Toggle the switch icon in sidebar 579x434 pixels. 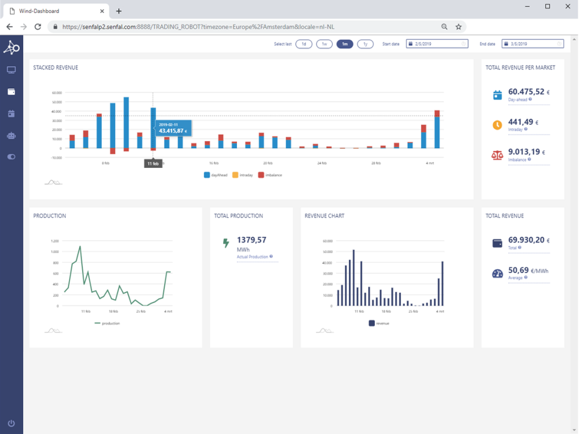(x=11, y=157)
